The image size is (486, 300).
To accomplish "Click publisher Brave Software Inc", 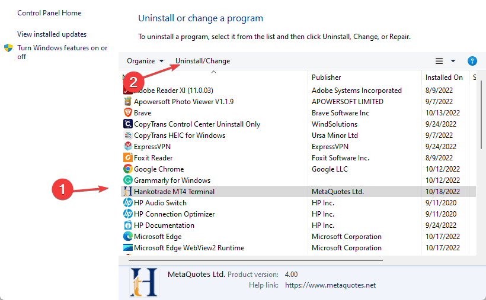I will tap(340, 112).
